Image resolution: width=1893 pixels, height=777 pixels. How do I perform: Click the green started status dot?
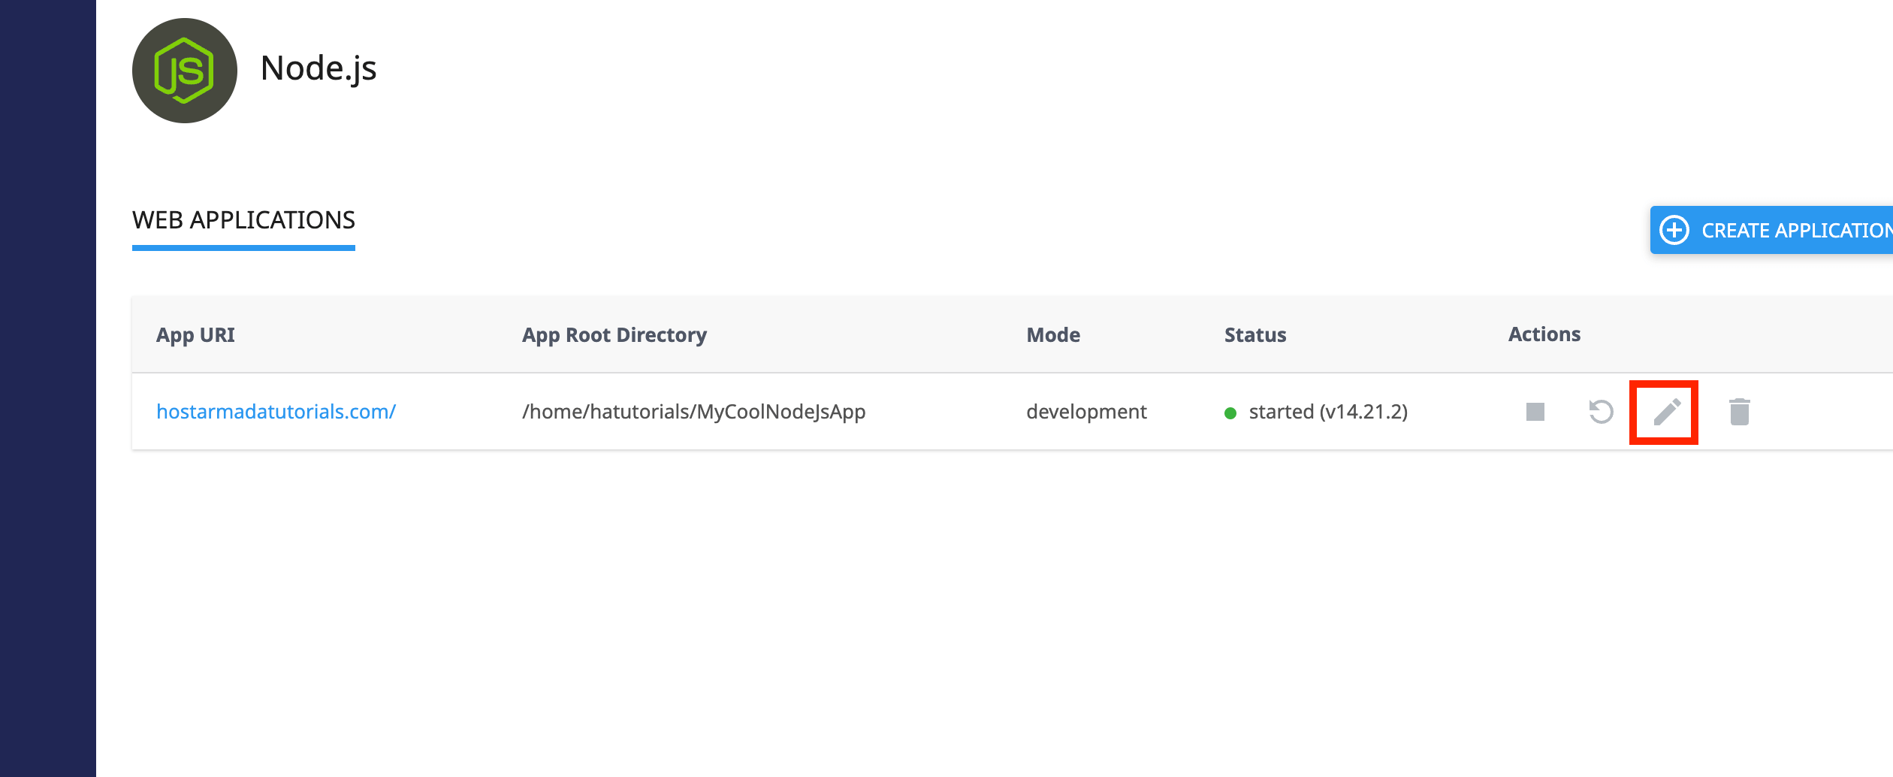click(x=1230, y=413)
